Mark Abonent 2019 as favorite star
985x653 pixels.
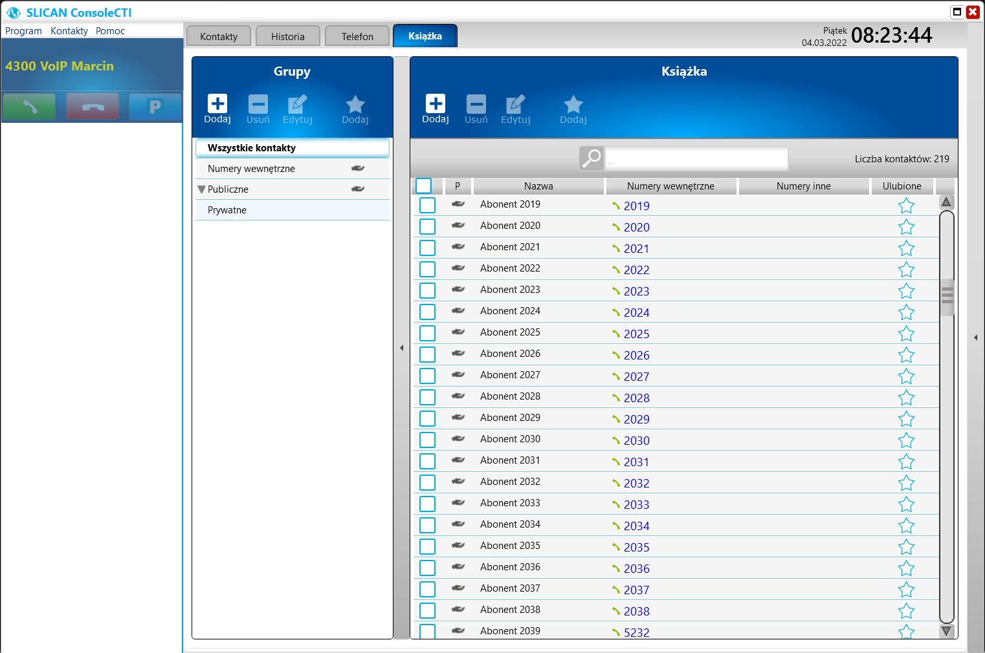click(906, 206)
